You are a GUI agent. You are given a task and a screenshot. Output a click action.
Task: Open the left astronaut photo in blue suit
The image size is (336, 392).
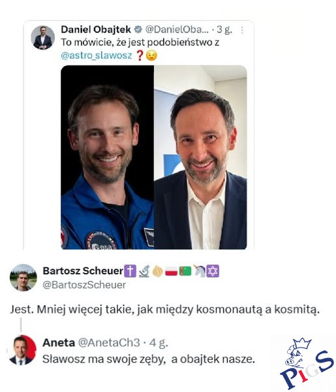[108, 157]
